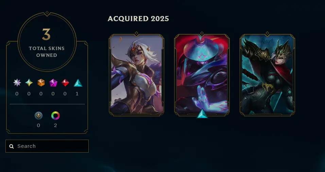Click the teal gem badge on the middle skin card
This screenshot has height=172, width=325.
click(x=202, y=114)
